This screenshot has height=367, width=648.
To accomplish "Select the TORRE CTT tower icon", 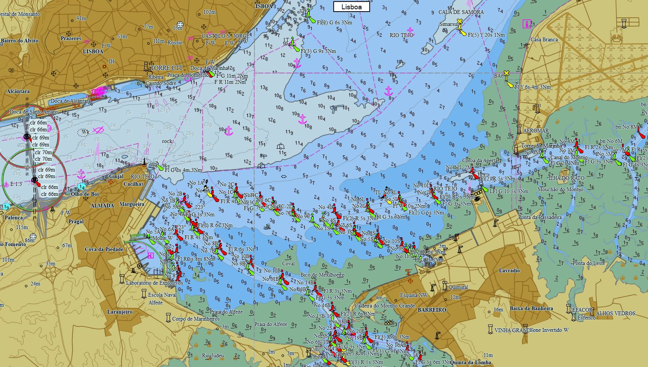I will pos(146,66).
